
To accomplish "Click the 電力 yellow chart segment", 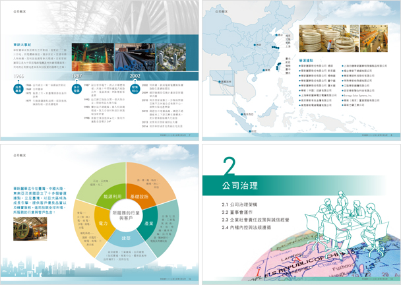I will (103, 224).
